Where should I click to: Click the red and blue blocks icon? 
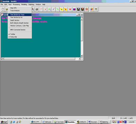pyautogui.click(x=74, y=9)
